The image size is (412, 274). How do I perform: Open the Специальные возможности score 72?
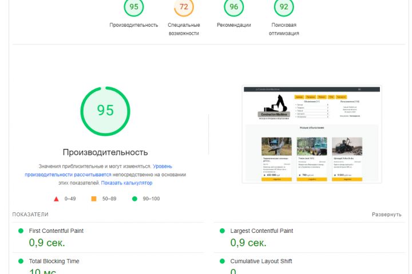(x=184, y=7)
